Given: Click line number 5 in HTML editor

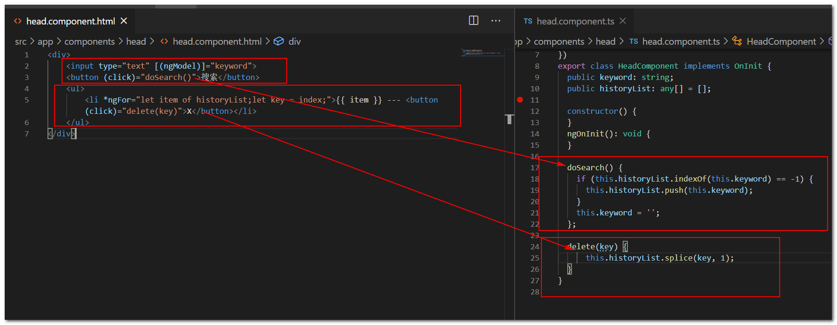Looking at the screenshot, I should 27,100.
